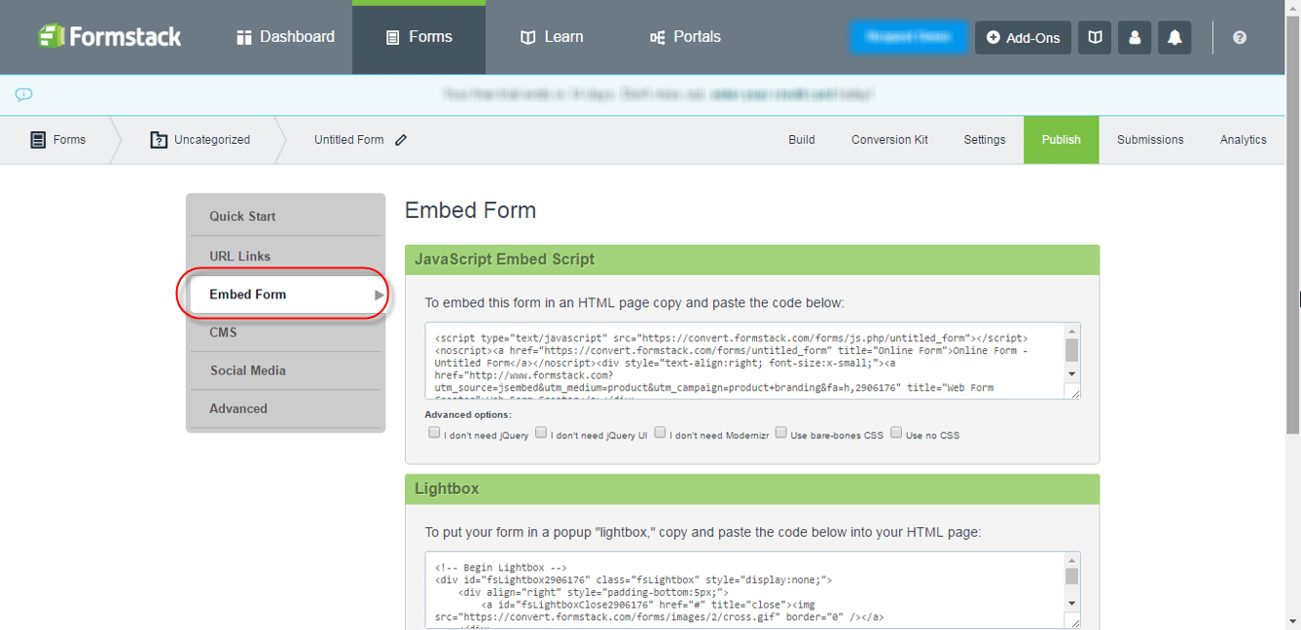This screenshot has height=630, width=1301.
Task: Go to Forms breadcrumb
Action: tap(57, 140)
